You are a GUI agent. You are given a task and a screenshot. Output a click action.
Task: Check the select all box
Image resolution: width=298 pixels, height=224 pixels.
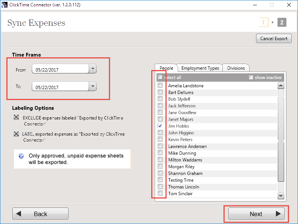160,77
